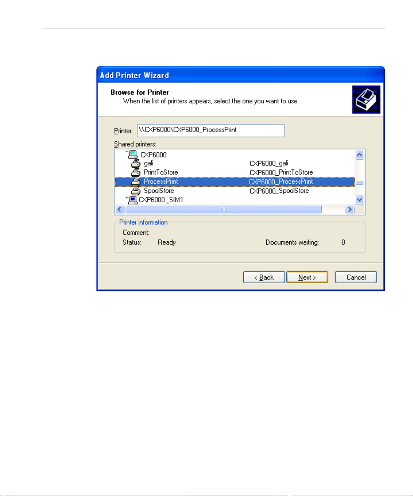Collapse the CXP6000 tree node
This screenshot has width=413, height=496.
click(x=127, y=152)
